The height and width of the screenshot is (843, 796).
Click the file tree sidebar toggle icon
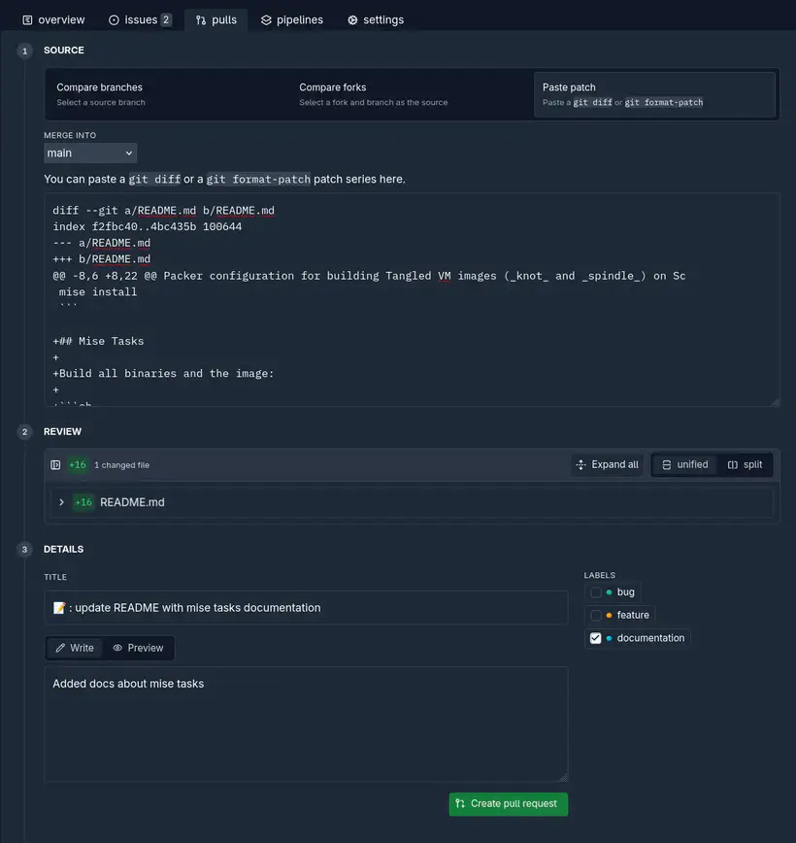(x=55, y=465)
